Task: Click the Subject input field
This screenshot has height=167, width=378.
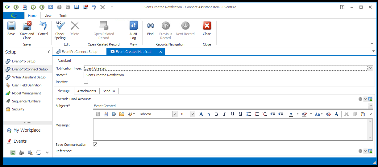Action: 230,106
